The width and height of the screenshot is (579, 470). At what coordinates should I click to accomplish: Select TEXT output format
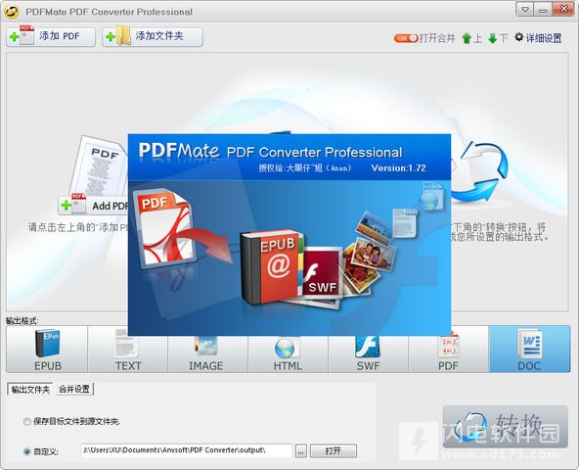click(x=128, y=350)
